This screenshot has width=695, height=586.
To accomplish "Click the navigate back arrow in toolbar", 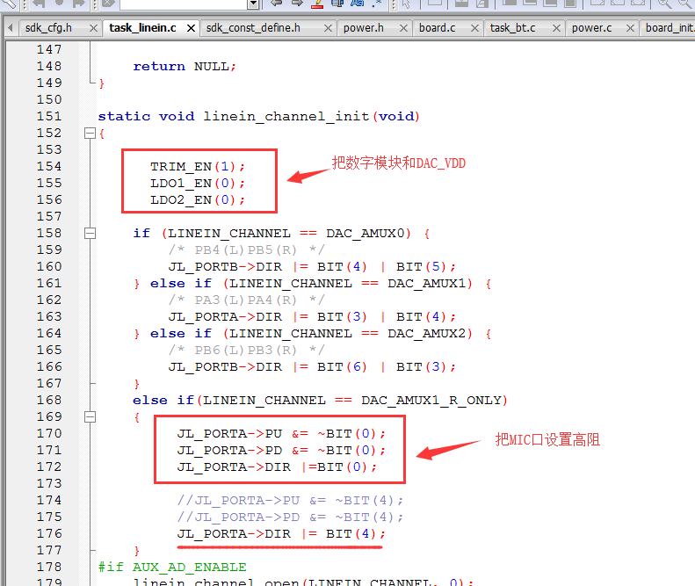I will (x=277, y=4).
